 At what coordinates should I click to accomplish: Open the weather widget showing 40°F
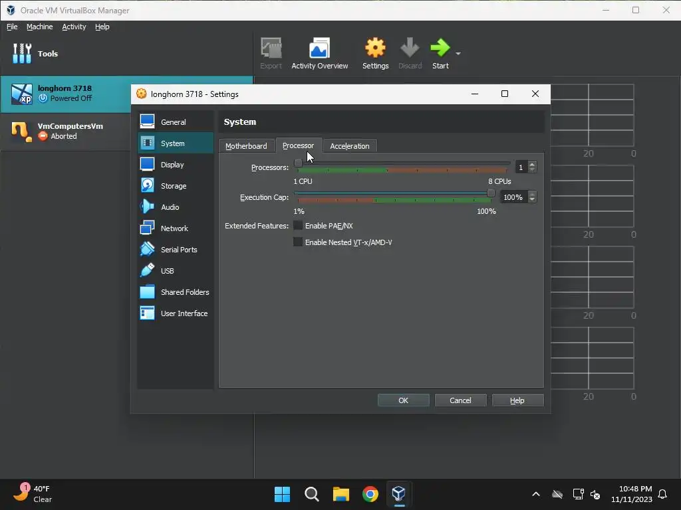point(33,494)
